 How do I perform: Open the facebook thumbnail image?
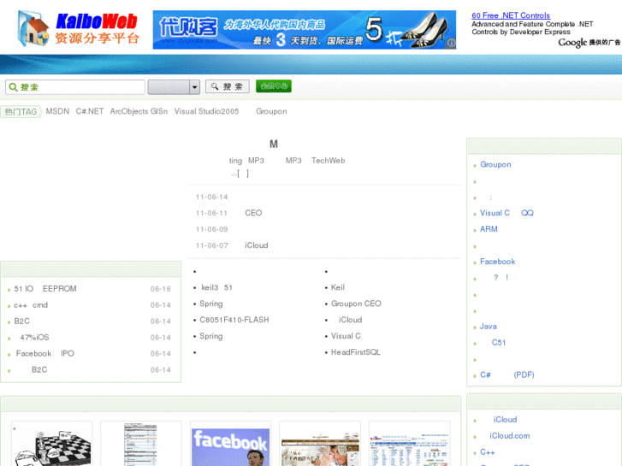230,445
